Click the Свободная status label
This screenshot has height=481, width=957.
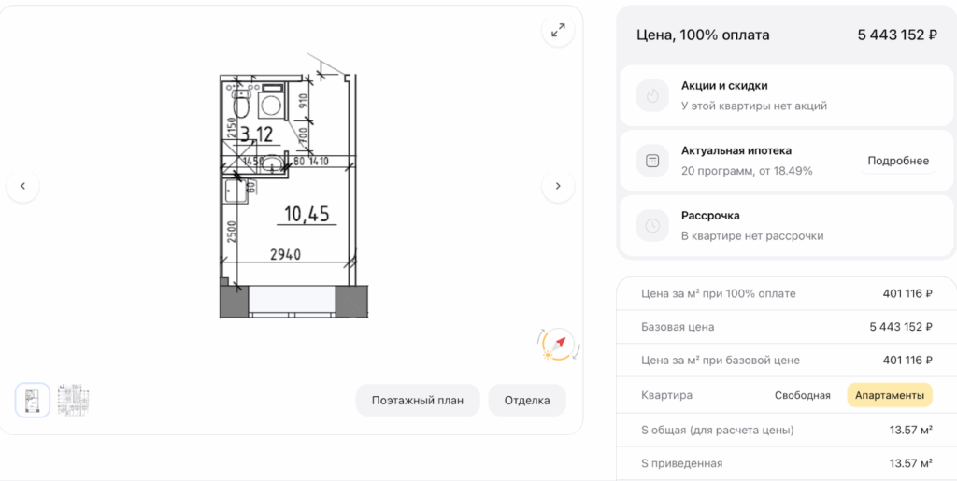point(802,395)
